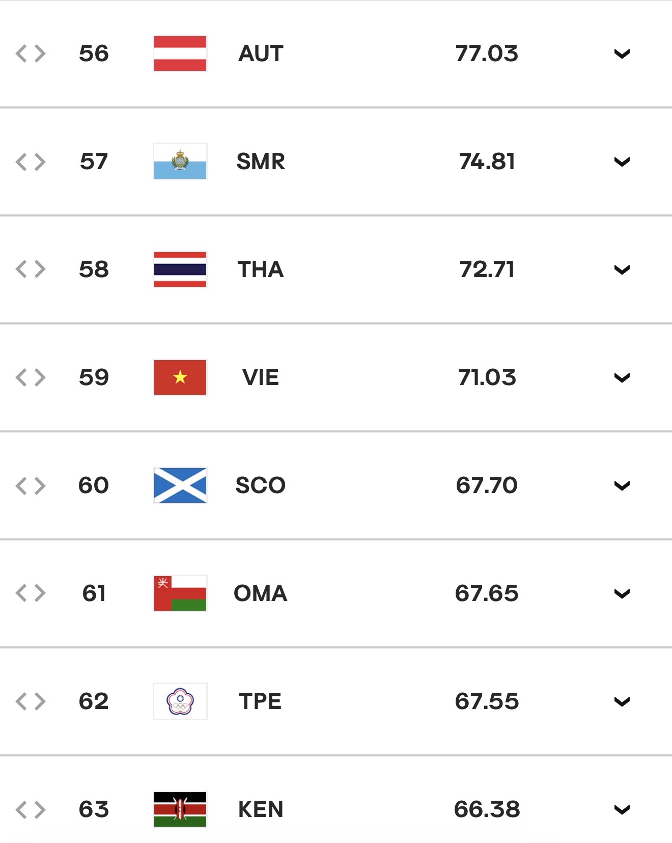This screenshot has width=672, height=843.
Task: Click the San Marino flag icon
Action: pyautogui.click(x=180, y=161)
